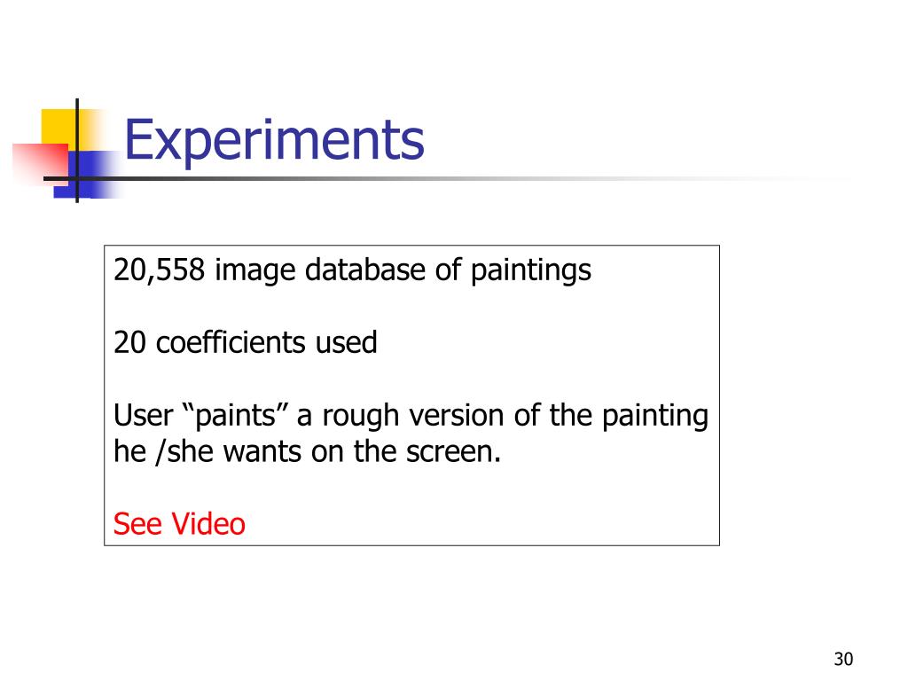Click the word 'coefficients' in the second line
Viewport: 908px width, 681px height.
(x=230, y=342)
